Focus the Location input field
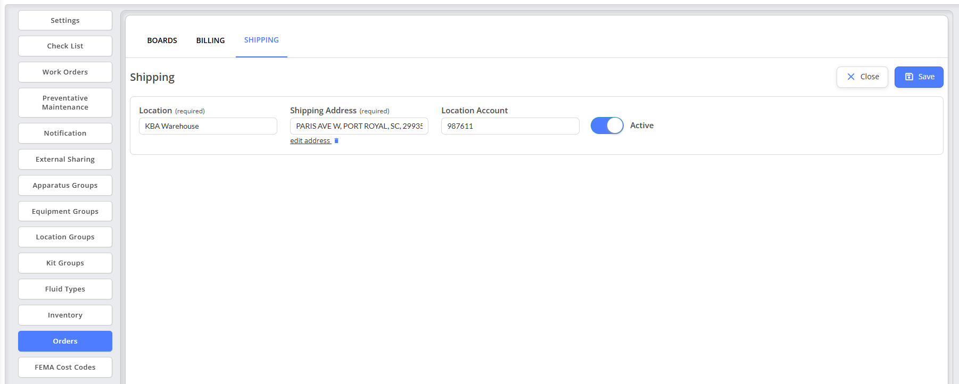Viewport: 959px width, 384px height. pyautogui.click(x=208, y=126)
